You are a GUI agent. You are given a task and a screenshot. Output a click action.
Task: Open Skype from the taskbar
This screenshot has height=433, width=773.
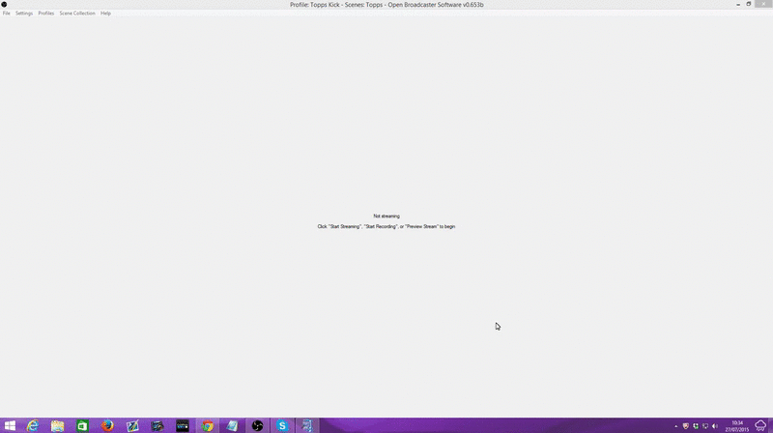coord(282,425)
